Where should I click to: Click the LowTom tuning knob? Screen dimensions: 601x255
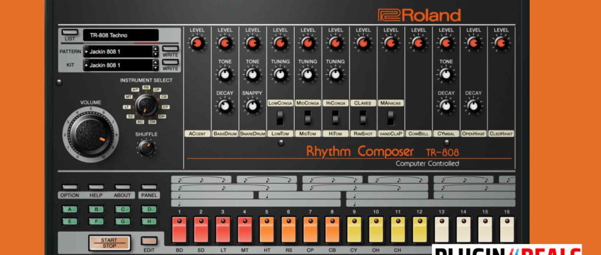point(280,74)
